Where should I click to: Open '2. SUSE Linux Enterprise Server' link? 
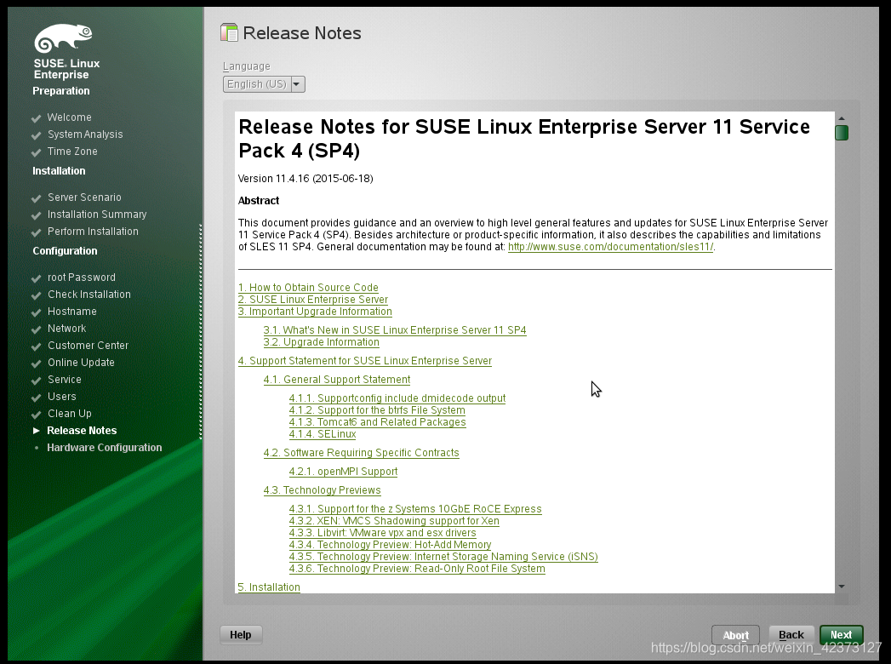313,300
